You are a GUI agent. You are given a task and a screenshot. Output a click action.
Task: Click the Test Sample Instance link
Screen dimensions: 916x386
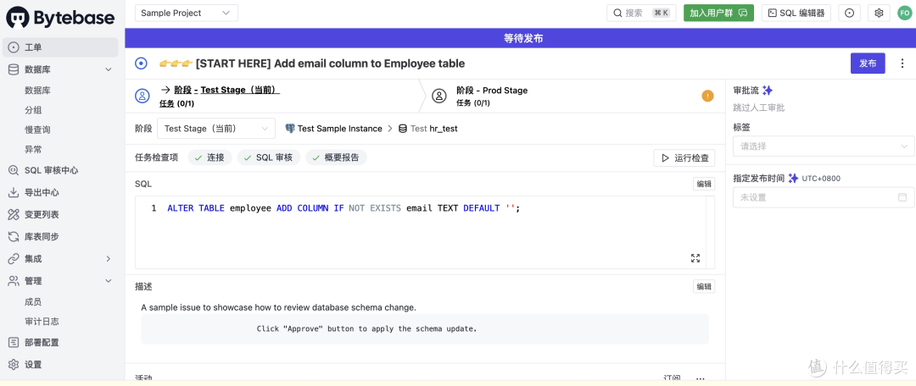point(339,129)
